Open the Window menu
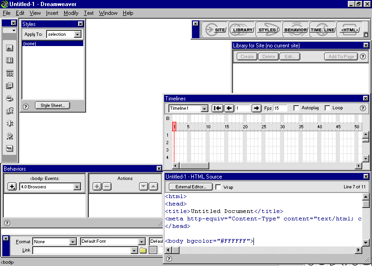The height and width of the screenshot is (266, 372). click(108, 13)
